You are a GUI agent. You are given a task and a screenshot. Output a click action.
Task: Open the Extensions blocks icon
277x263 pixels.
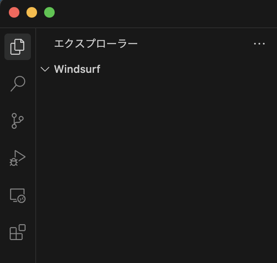18,232
